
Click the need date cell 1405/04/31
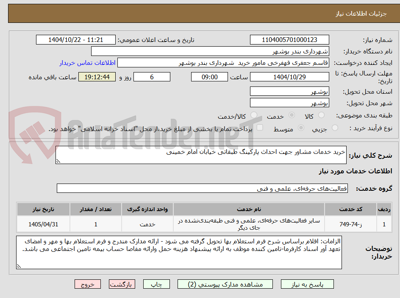click(43, 224)
